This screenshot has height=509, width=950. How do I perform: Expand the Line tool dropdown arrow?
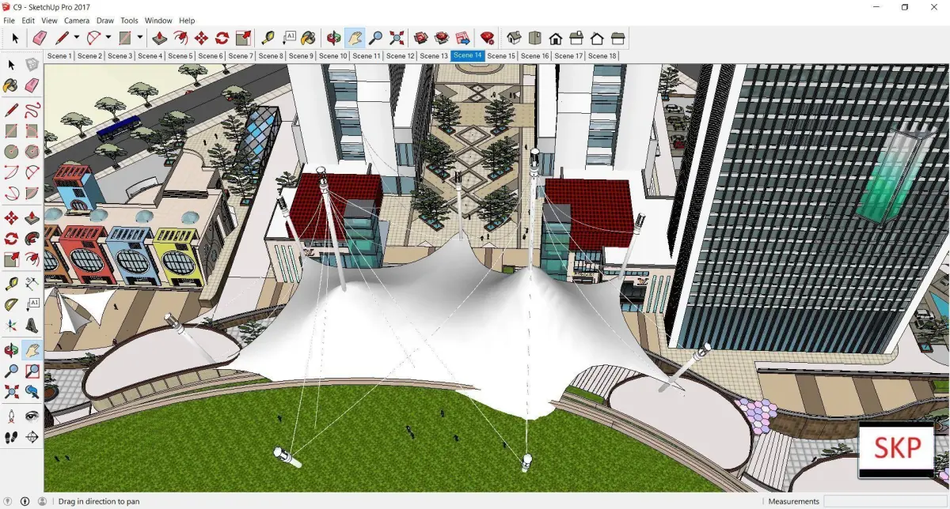(77, 37)
